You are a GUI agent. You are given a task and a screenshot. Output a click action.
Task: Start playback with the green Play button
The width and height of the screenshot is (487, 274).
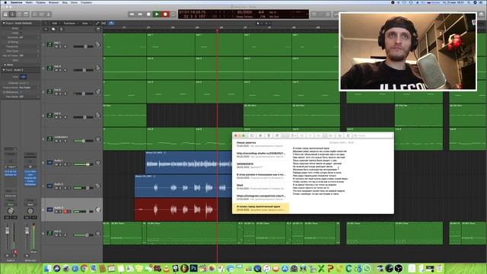coord(157,14)
